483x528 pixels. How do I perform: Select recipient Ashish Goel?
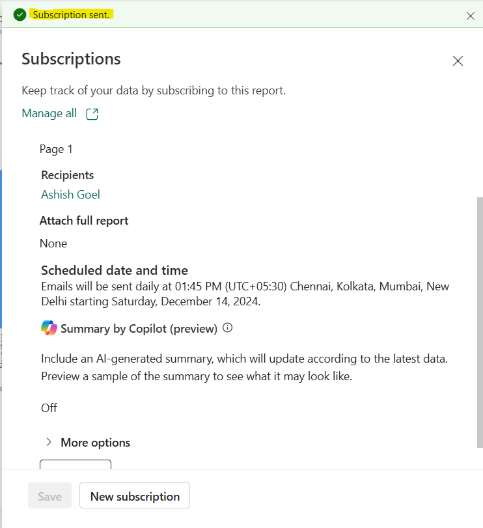coord(70,194)
